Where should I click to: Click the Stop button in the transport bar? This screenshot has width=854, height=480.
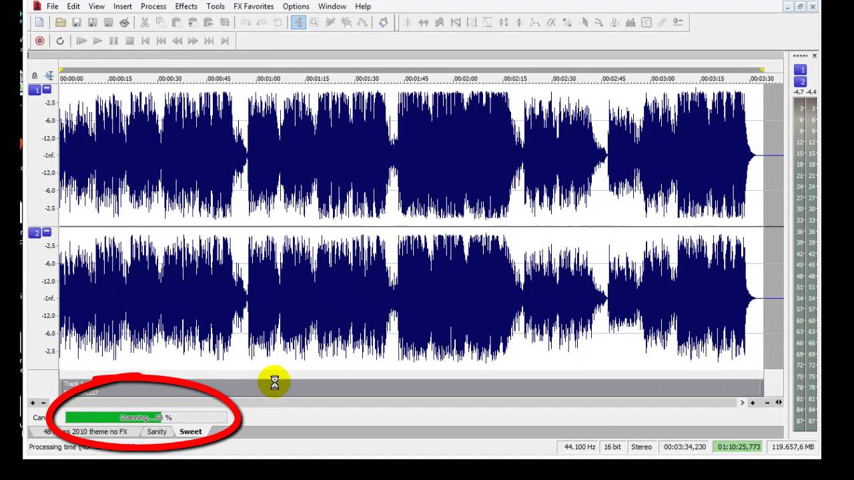coord(129,41)
